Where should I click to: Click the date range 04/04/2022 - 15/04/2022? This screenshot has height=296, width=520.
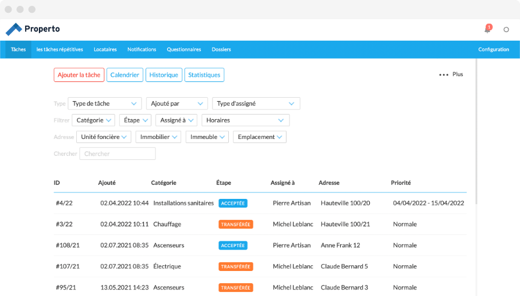429,203
